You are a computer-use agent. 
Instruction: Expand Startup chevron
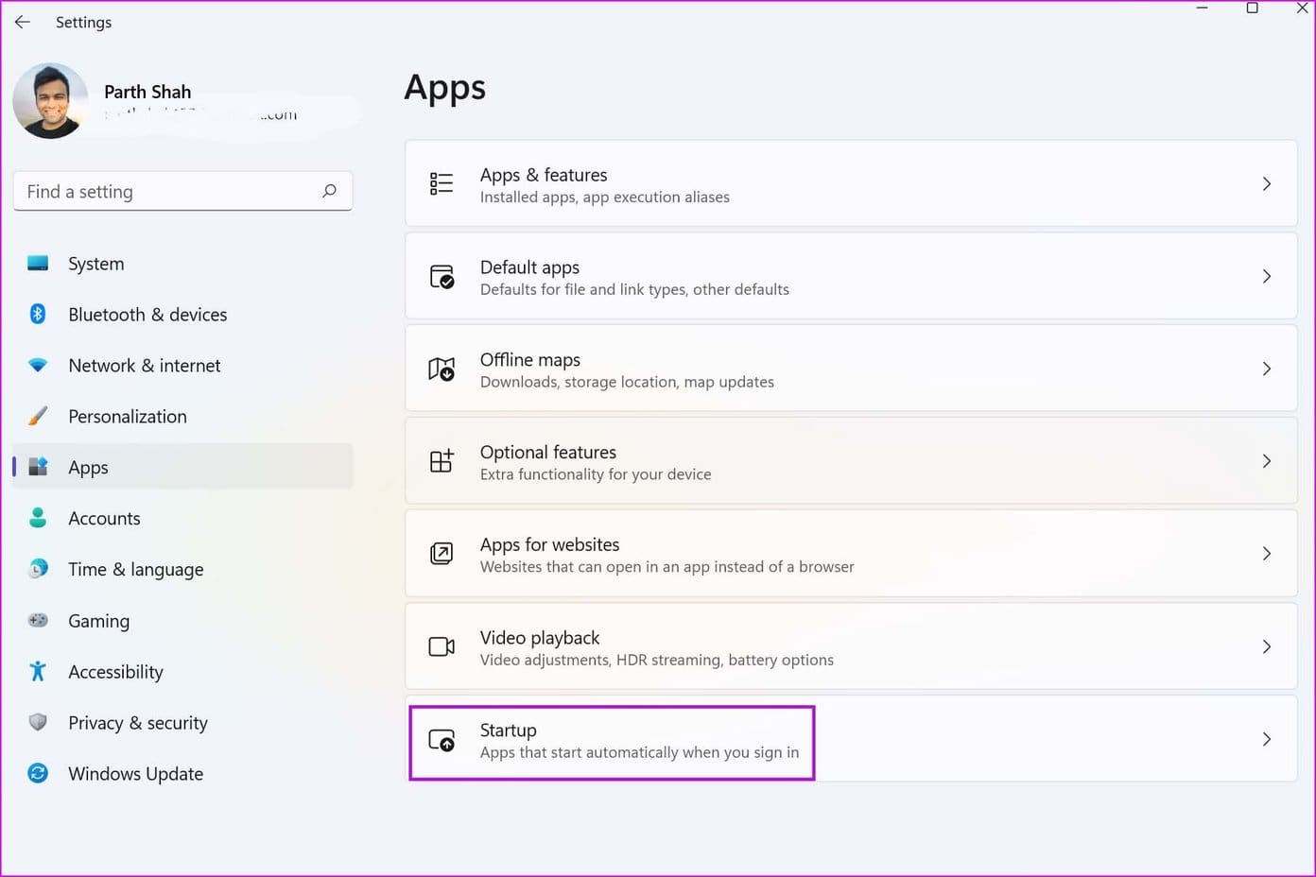tap(1267, 739)
